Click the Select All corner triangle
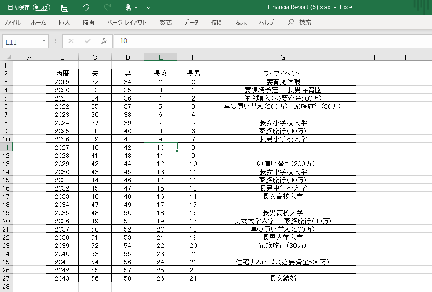This screenshot has height=292, width=432. coord(6,57)
